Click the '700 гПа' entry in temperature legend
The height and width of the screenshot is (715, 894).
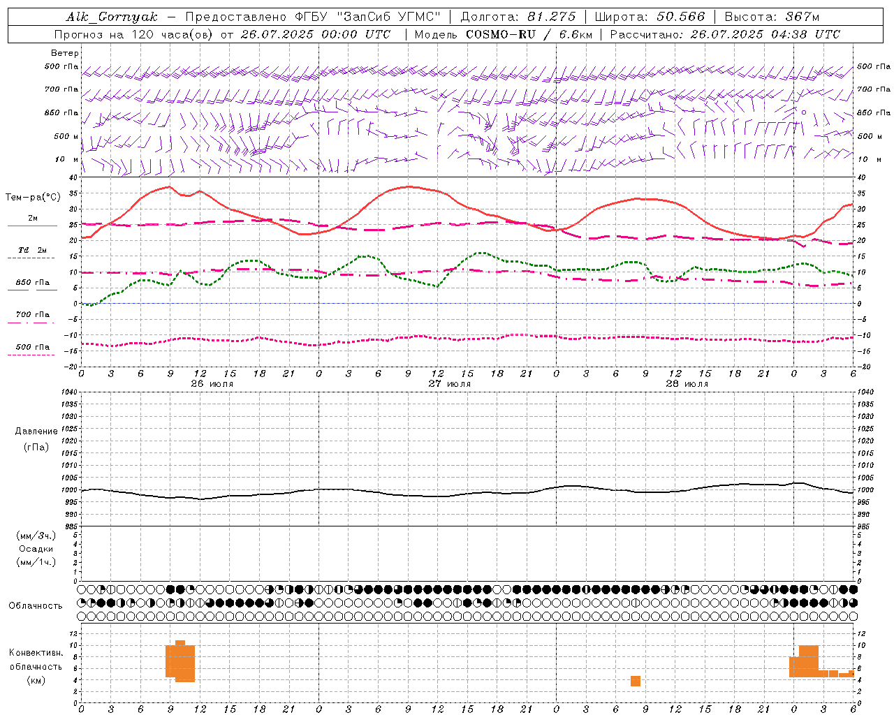tap(33, 314)
